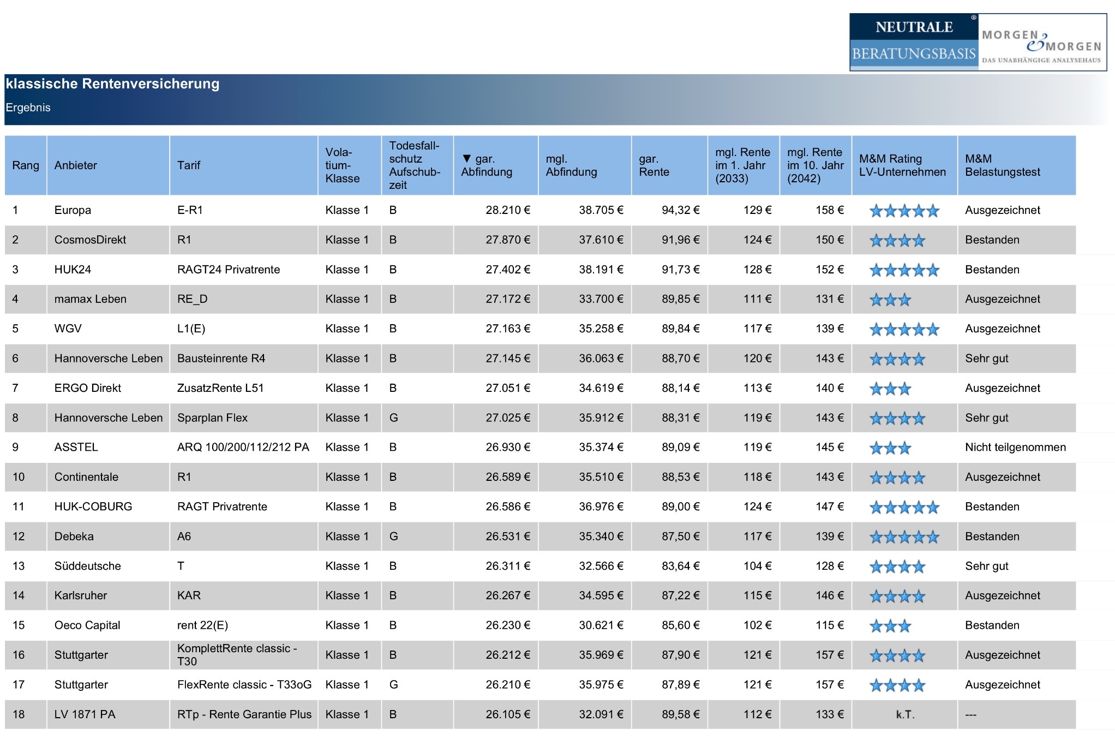Viewport: 1115px width, 739px height.
Task: Click the Volatium-Klasse column header
Action: coord(350,165)
